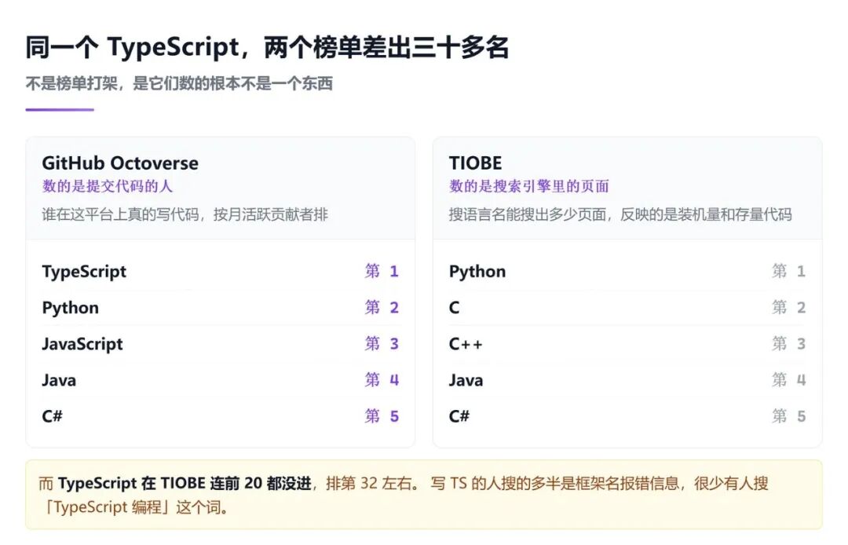Click 'C#' in the TIOBE list
848x545 pixels.
pyautogui.click(x=459, y=416)
